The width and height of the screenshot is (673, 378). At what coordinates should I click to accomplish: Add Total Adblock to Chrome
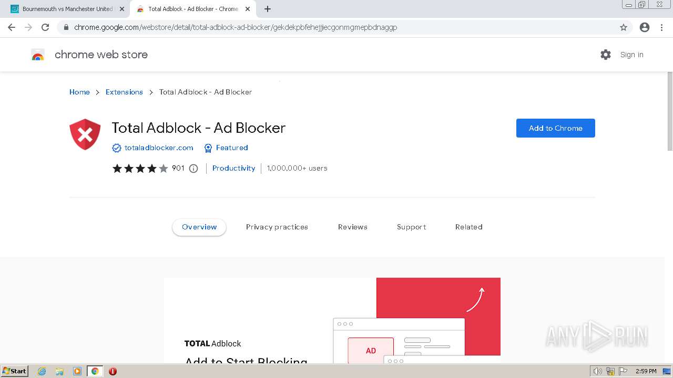555,128
